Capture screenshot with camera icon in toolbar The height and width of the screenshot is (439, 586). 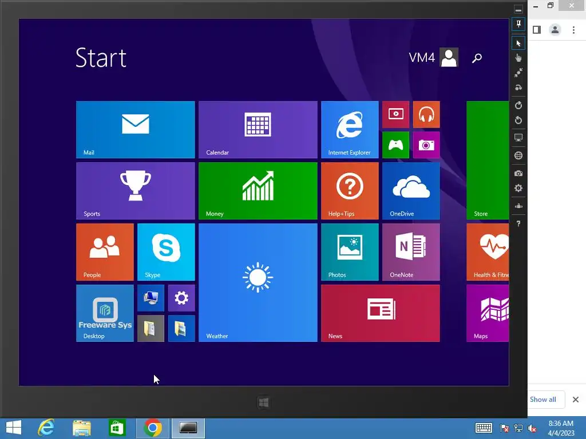tap(518, 173)
